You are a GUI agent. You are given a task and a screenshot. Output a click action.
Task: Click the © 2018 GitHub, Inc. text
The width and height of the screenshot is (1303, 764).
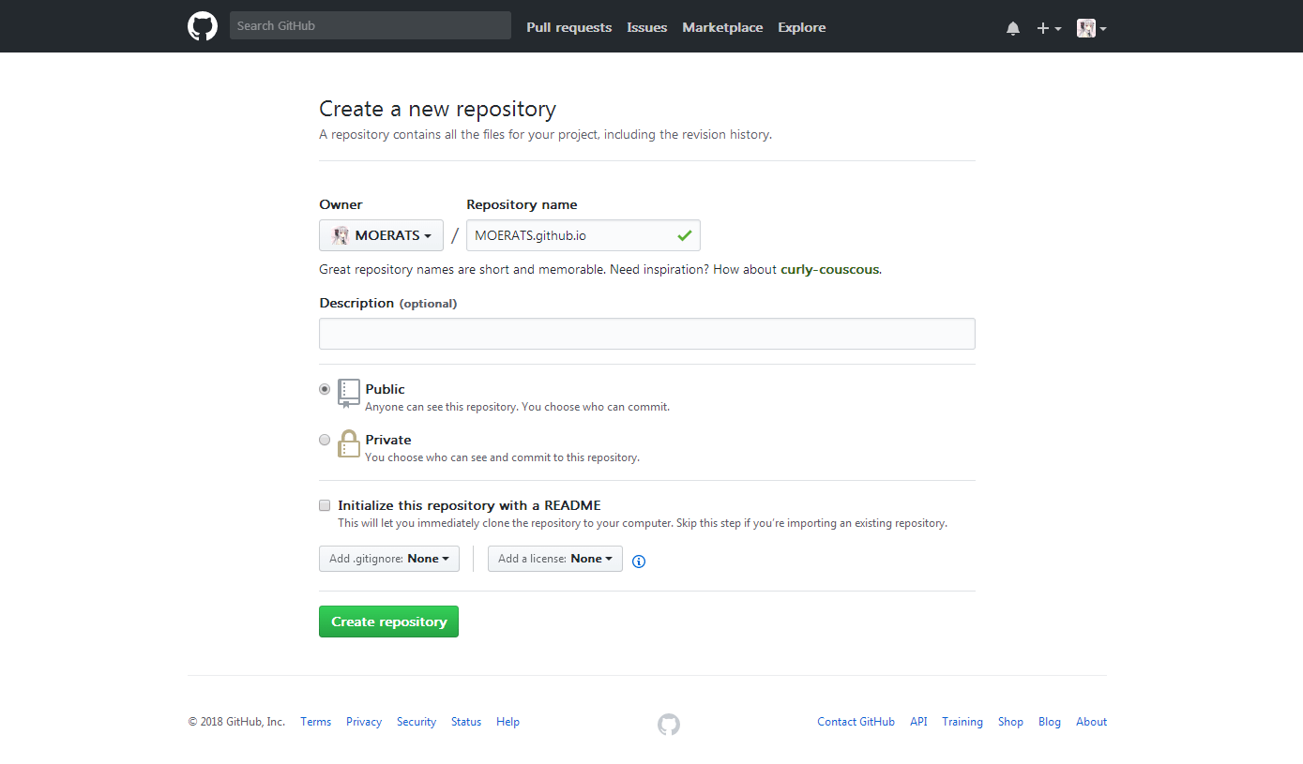(236, 722)
